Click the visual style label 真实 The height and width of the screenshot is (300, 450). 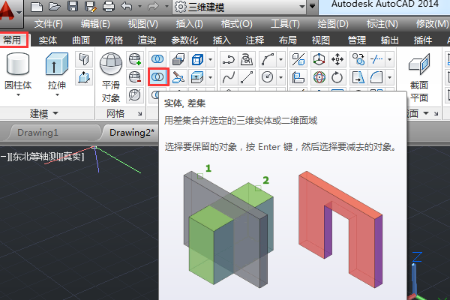[x=73, y=157]
